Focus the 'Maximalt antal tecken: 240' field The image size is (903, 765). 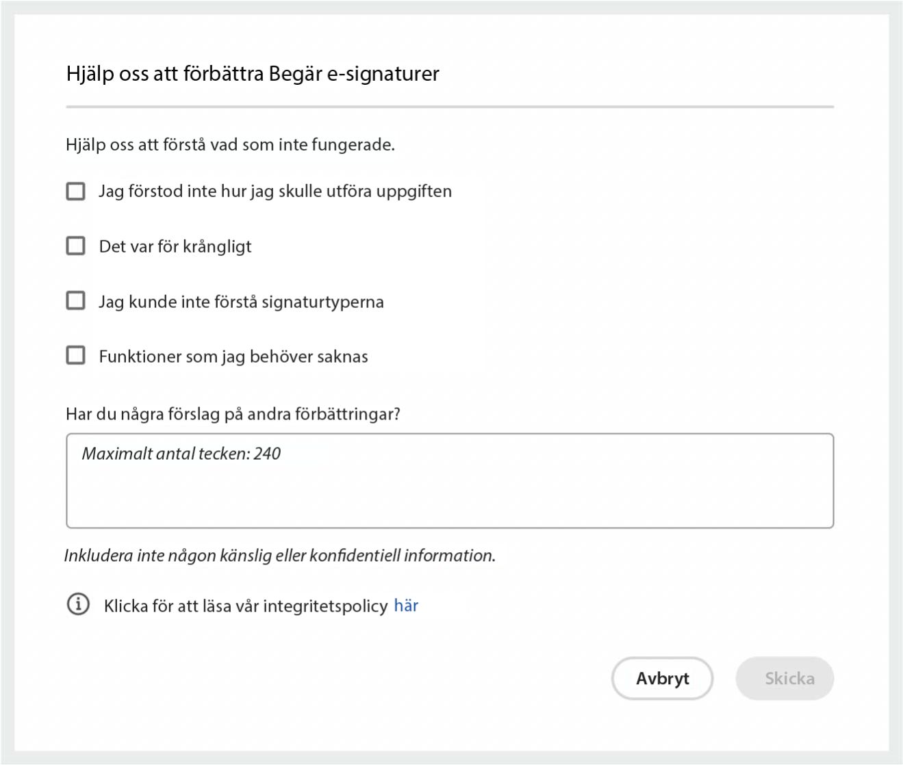449,479
